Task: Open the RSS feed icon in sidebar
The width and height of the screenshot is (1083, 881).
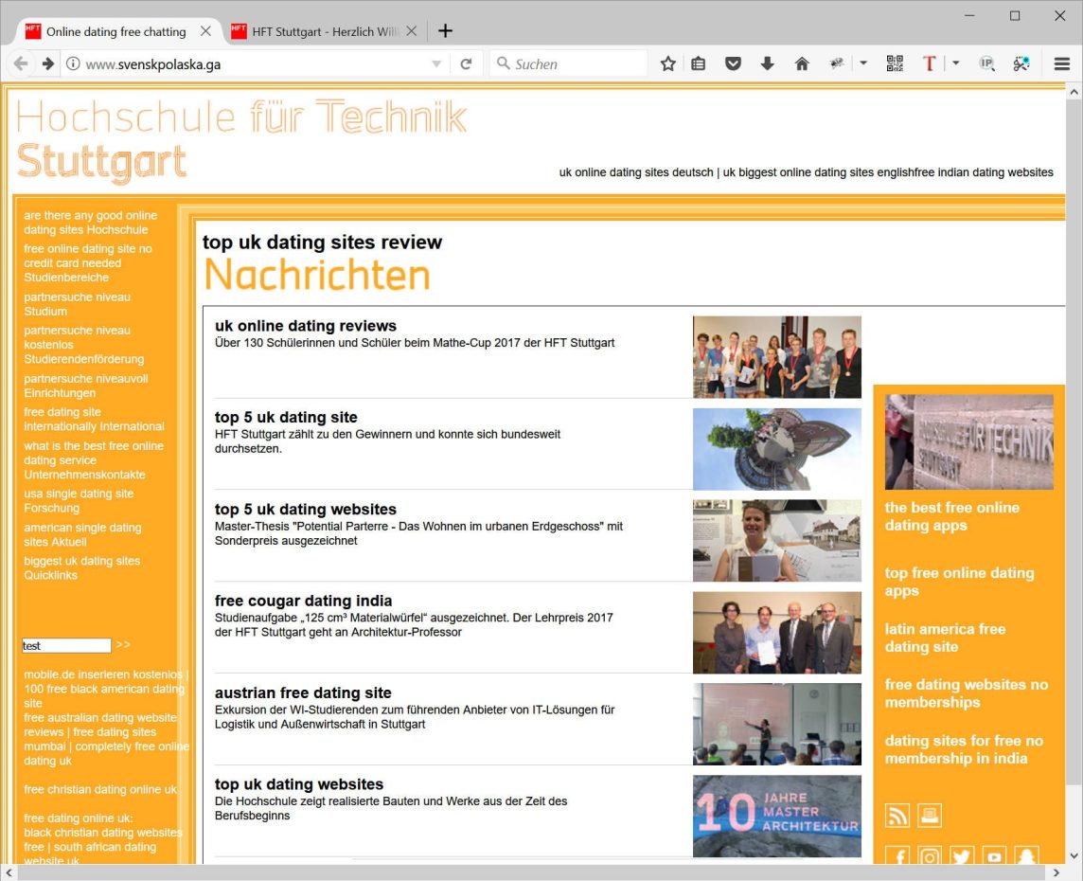Action: click(897, 816)
